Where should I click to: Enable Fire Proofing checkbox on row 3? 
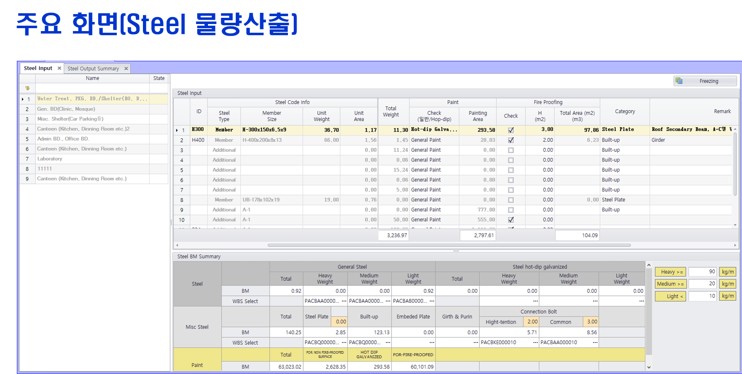511,150
